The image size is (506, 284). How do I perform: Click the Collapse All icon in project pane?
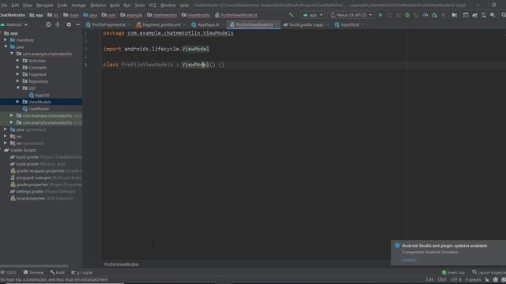pos(58,24)
